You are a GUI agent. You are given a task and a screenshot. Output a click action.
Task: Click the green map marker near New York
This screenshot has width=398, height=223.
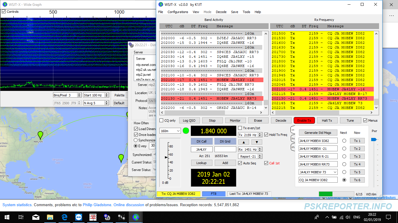[x=40, y=135]
